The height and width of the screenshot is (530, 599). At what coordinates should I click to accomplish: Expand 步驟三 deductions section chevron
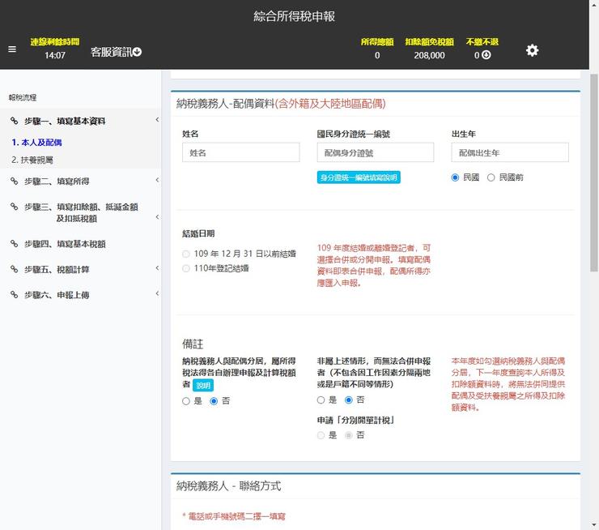(x=157, y=217)
